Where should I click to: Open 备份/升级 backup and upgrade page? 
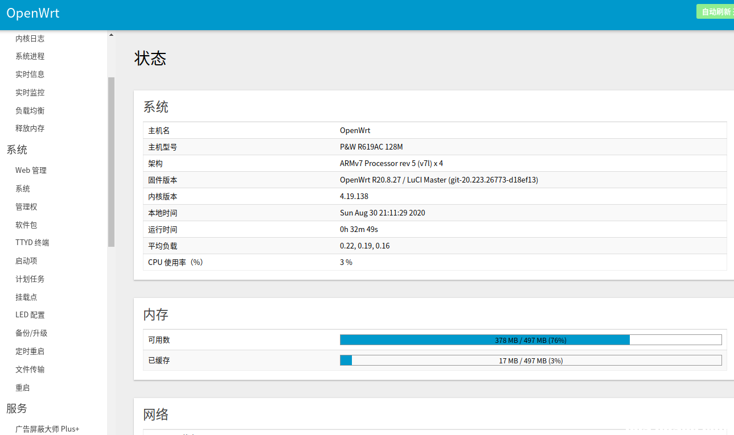[x=31, y=333]
